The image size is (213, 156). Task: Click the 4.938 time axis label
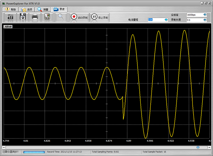coord(191,141)
